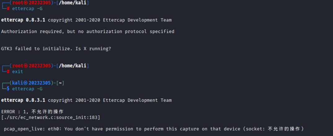Viewport: 333px width, 136px height.
Task: Click the "GTK3 failed to initialize" line
Action: 37,49
